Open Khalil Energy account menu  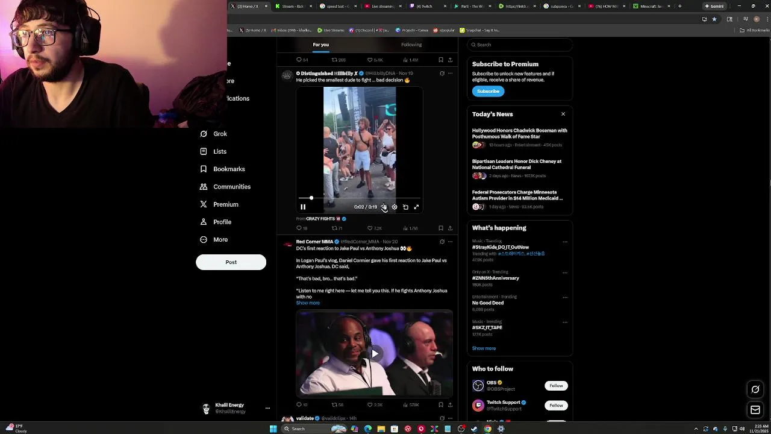point(236,408)
